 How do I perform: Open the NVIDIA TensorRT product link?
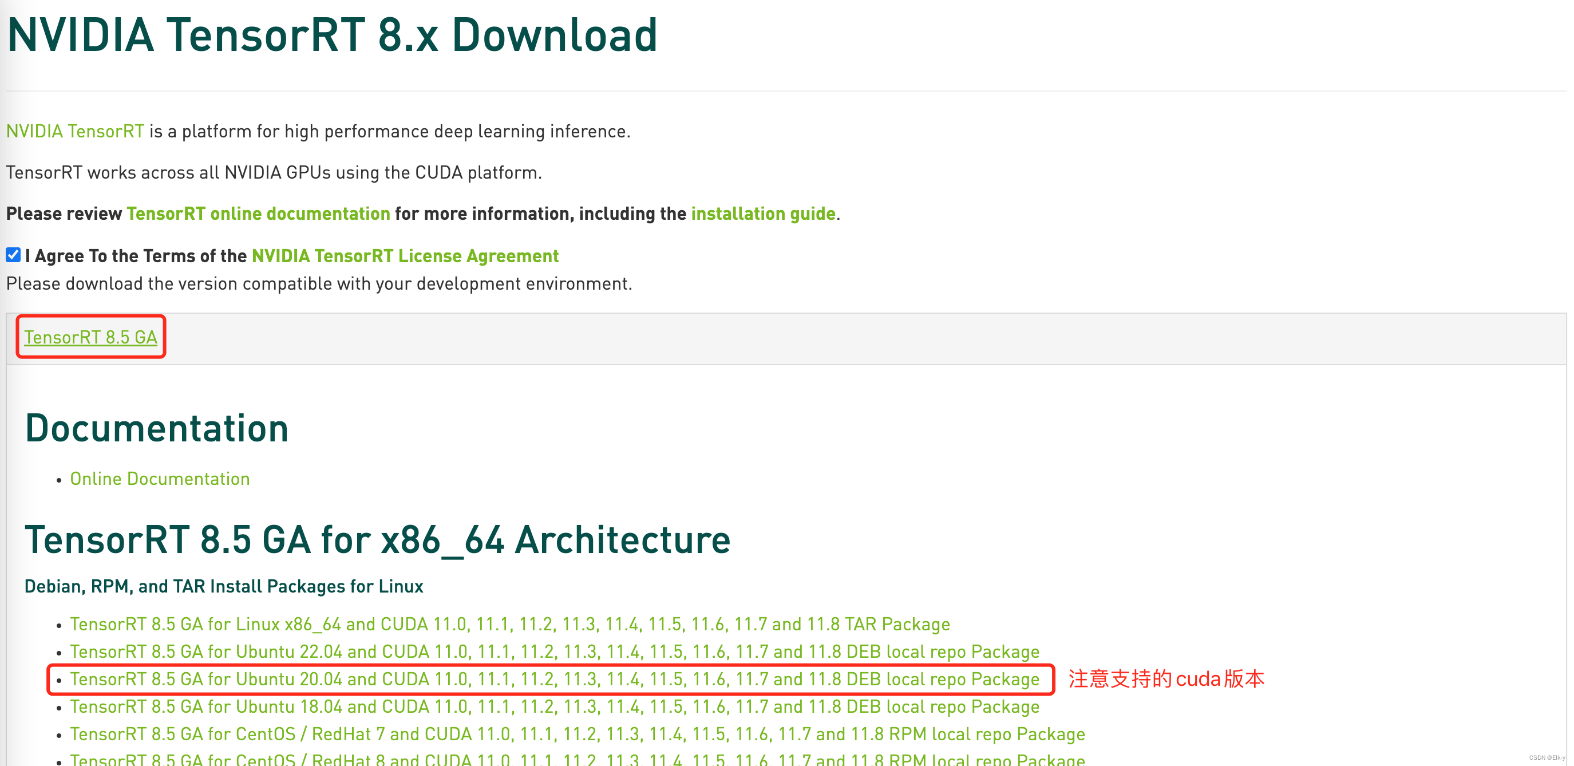(x=75, y=132)
